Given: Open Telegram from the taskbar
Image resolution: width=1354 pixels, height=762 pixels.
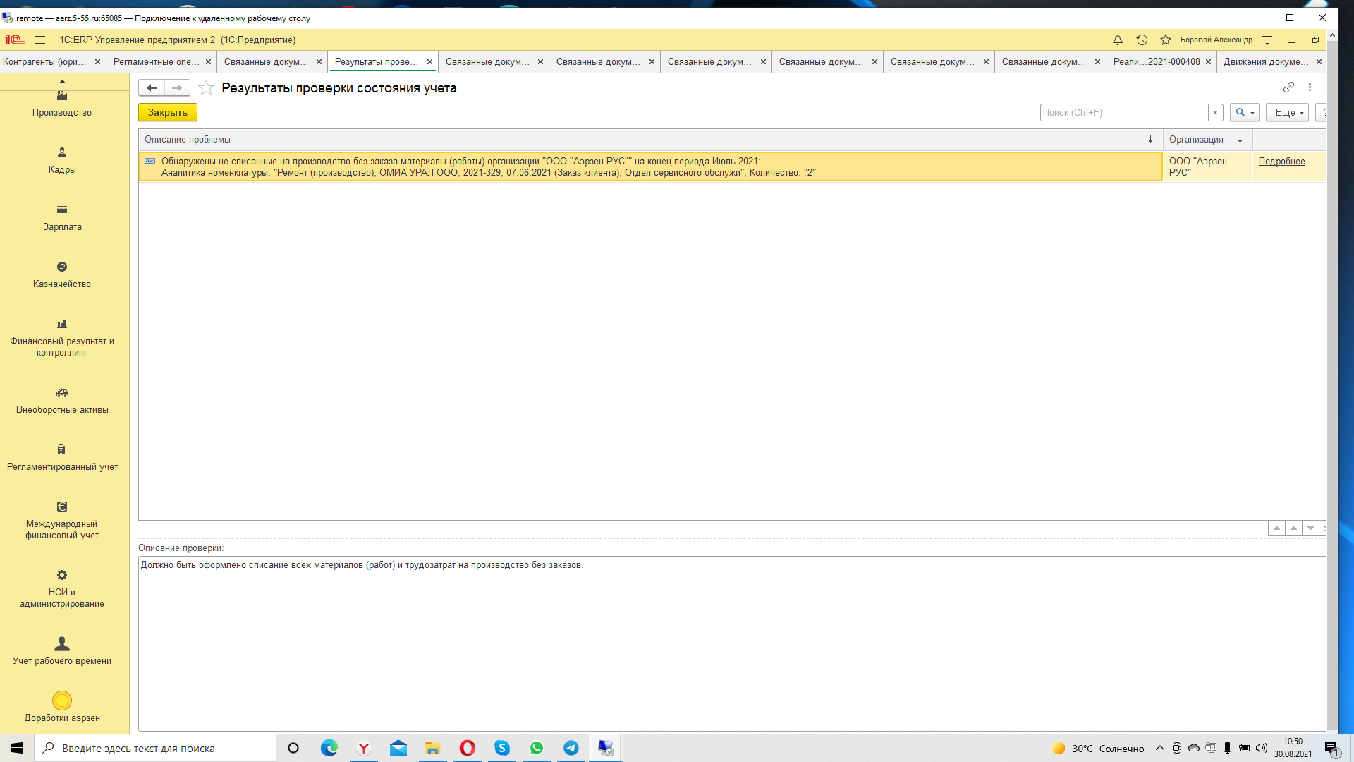Looking at the screenshot, I should (x=571, y=748).
